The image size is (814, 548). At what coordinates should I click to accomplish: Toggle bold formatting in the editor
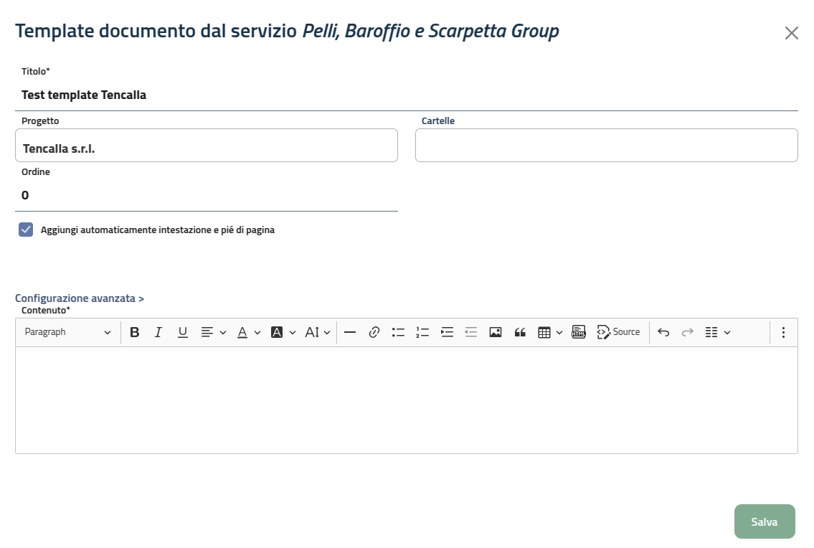coord(134,332)
